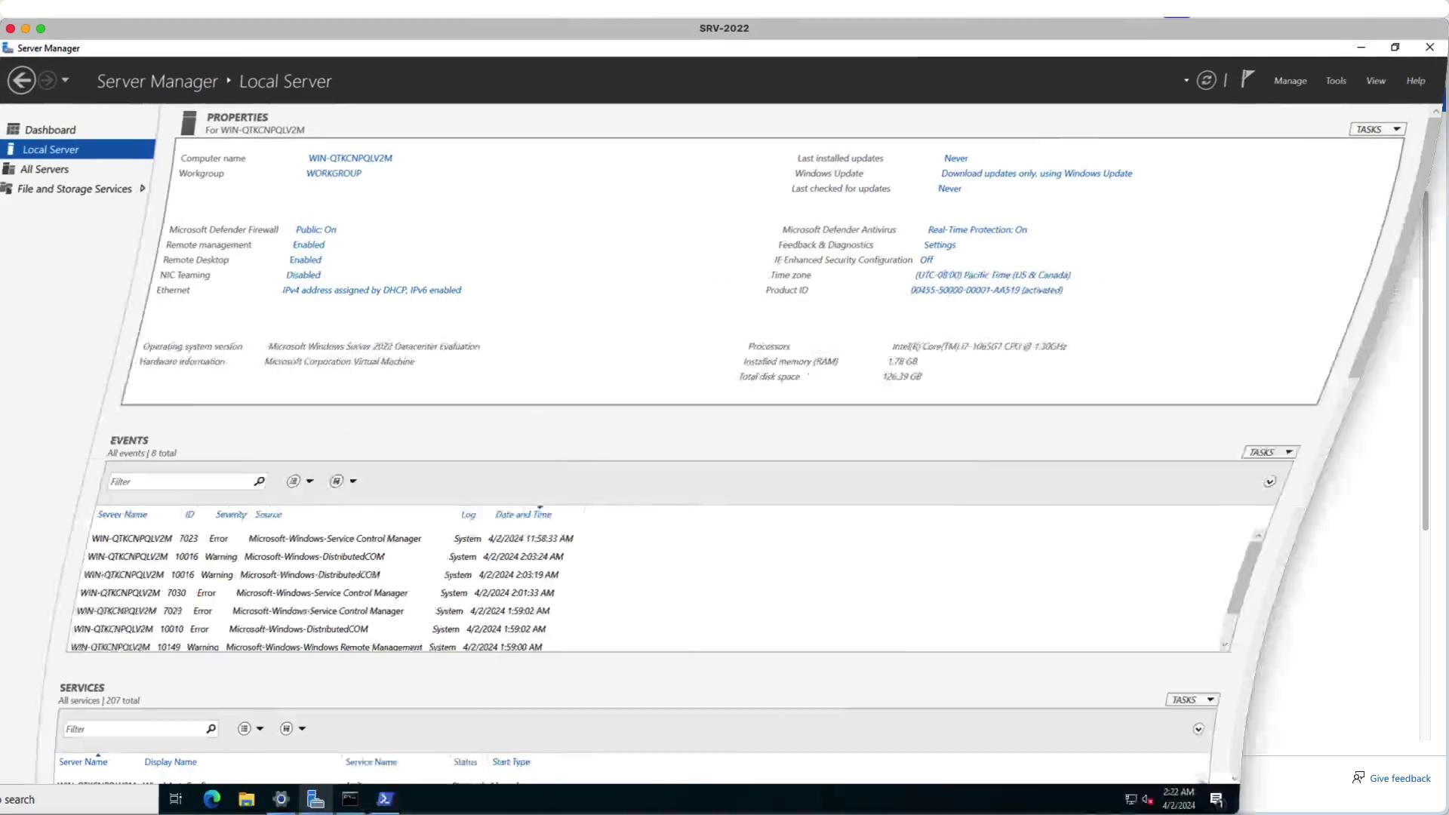This screenshot has height=815, width=1449.
Task: Click the Services filter search magnifier
Action: [x=211, y=729]
